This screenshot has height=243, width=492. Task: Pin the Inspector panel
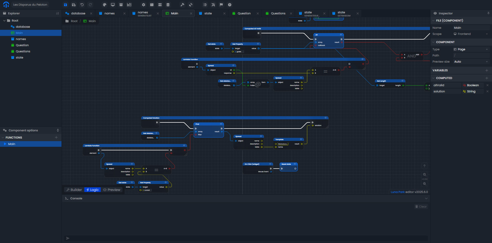pyautogui.click(x=488, y=13)
